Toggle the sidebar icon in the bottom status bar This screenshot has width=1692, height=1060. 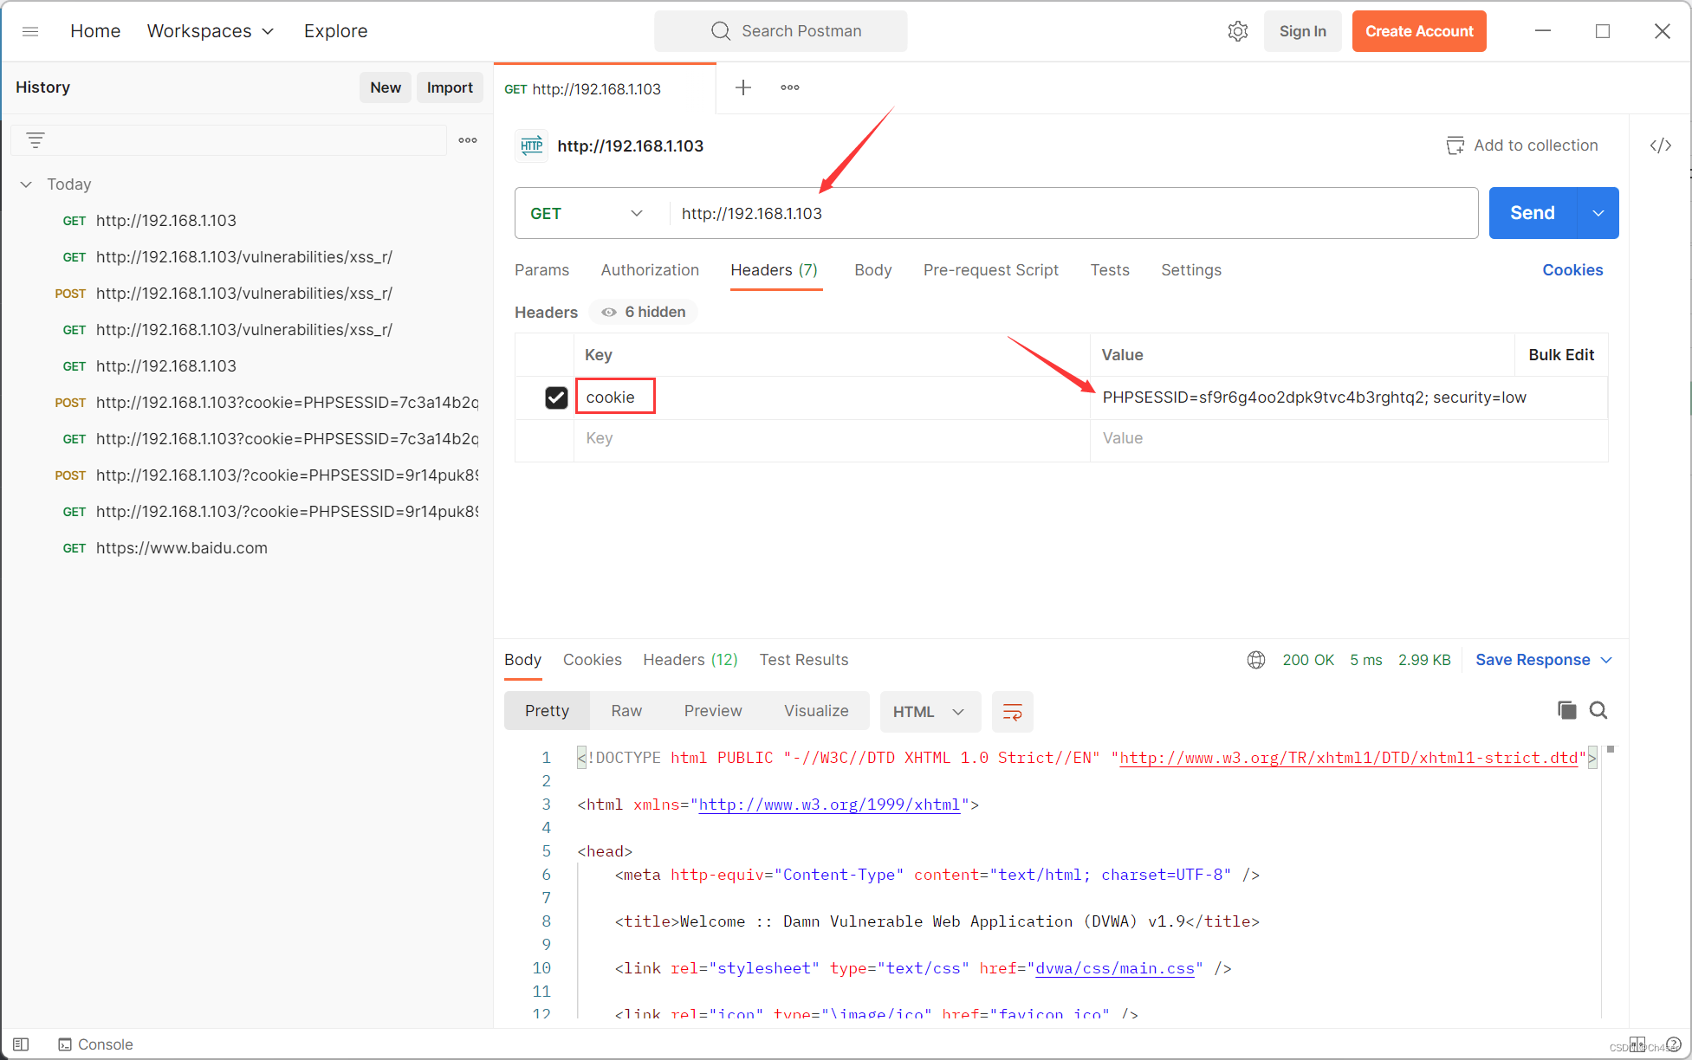(x=20, y=1044)
